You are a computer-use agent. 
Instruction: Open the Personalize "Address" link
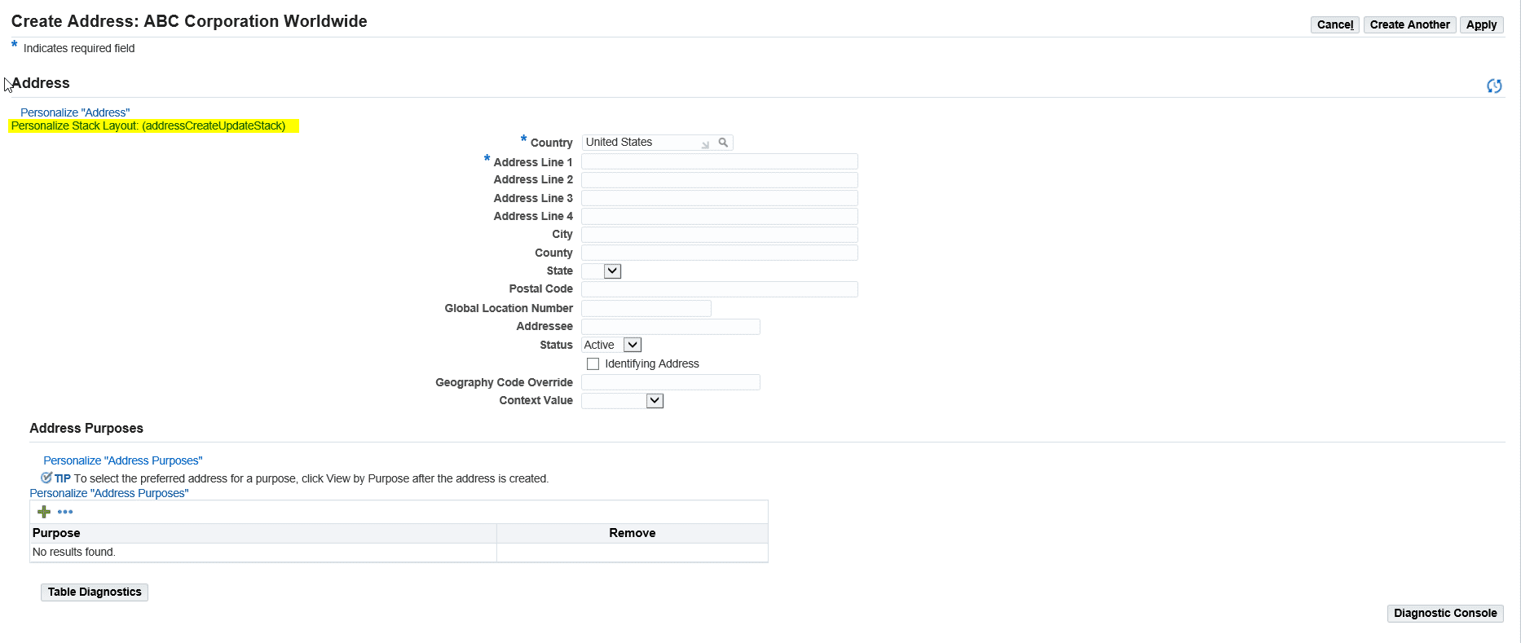[x=75, y=112]
